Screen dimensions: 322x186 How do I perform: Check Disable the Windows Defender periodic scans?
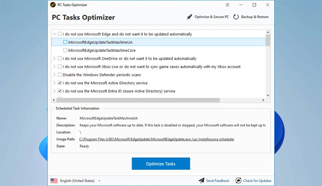(x=60, y=75)
